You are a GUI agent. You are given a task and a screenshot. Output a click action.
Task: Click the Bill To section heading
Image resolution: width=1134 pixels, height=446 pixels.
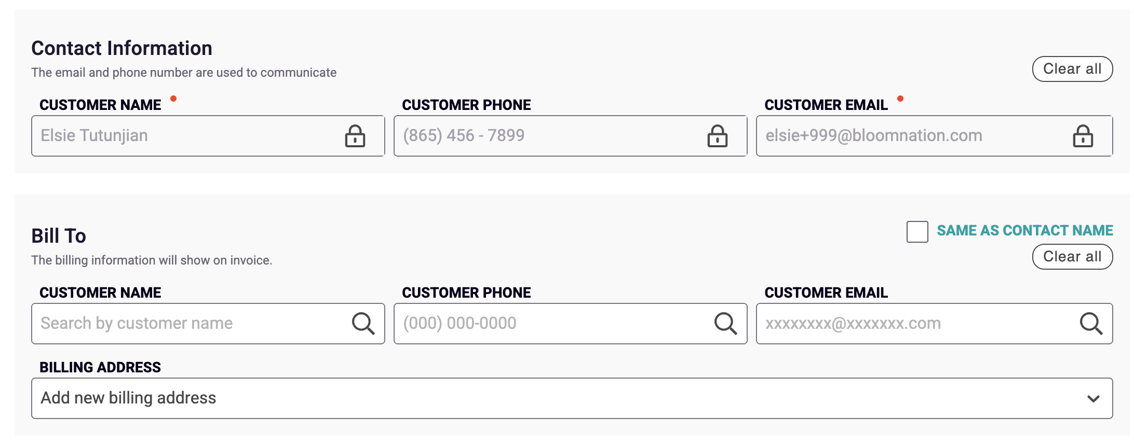59,236
